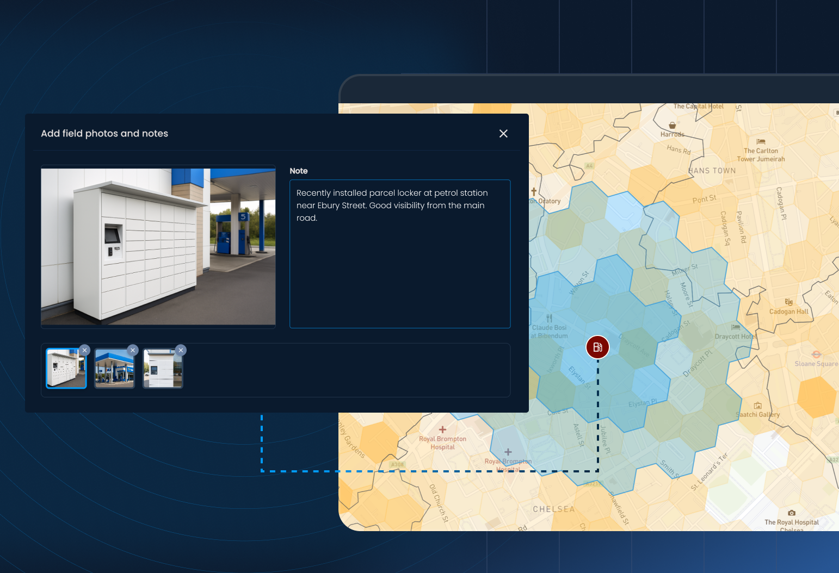Remove the first locker photo thumbnail
Screen dimensions: 839x573
coord(84,350)
